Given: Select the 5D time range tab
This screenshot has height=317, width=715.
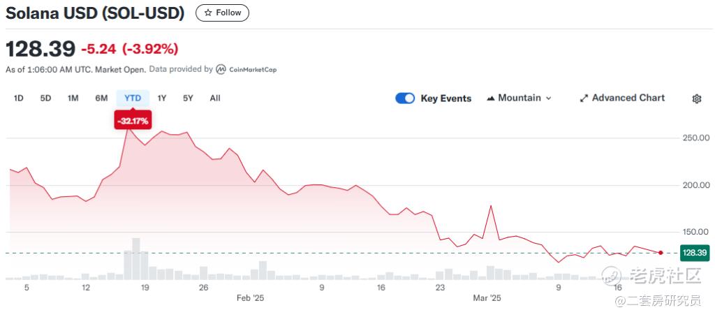Looking at the screenshot, I should [45, 98].
